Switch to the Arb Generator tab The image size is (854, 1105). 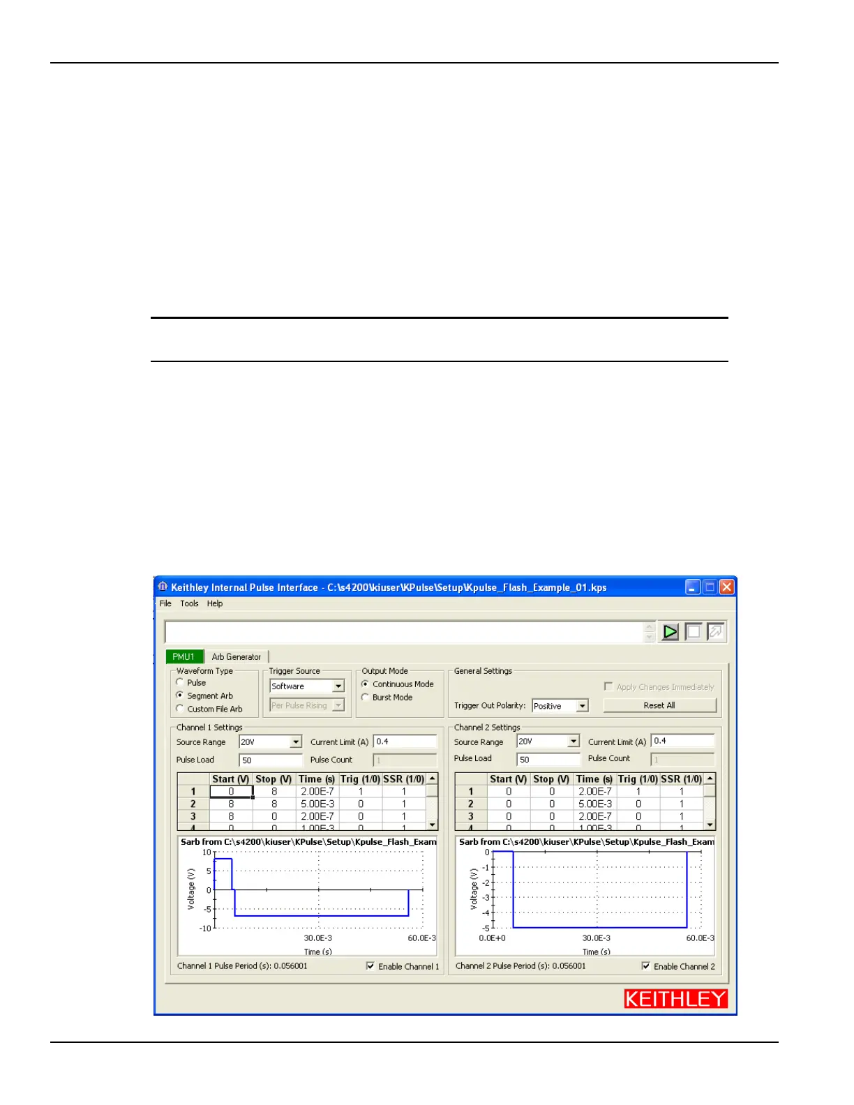[x=236, y=656]
